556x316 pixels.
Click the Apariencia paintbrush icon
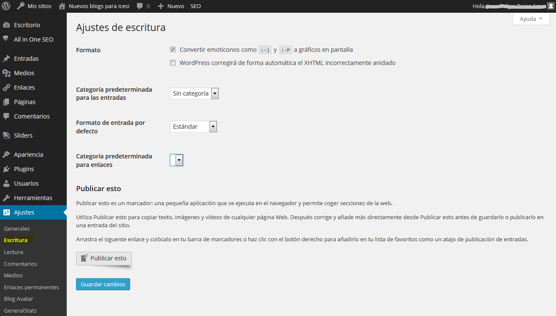[x=6, y=155]
